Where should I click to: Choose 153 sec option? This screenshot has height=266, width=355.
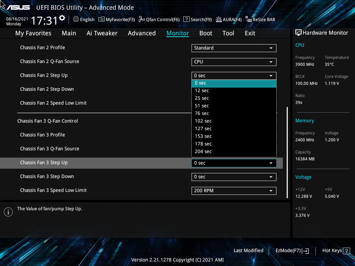point(234,136)
